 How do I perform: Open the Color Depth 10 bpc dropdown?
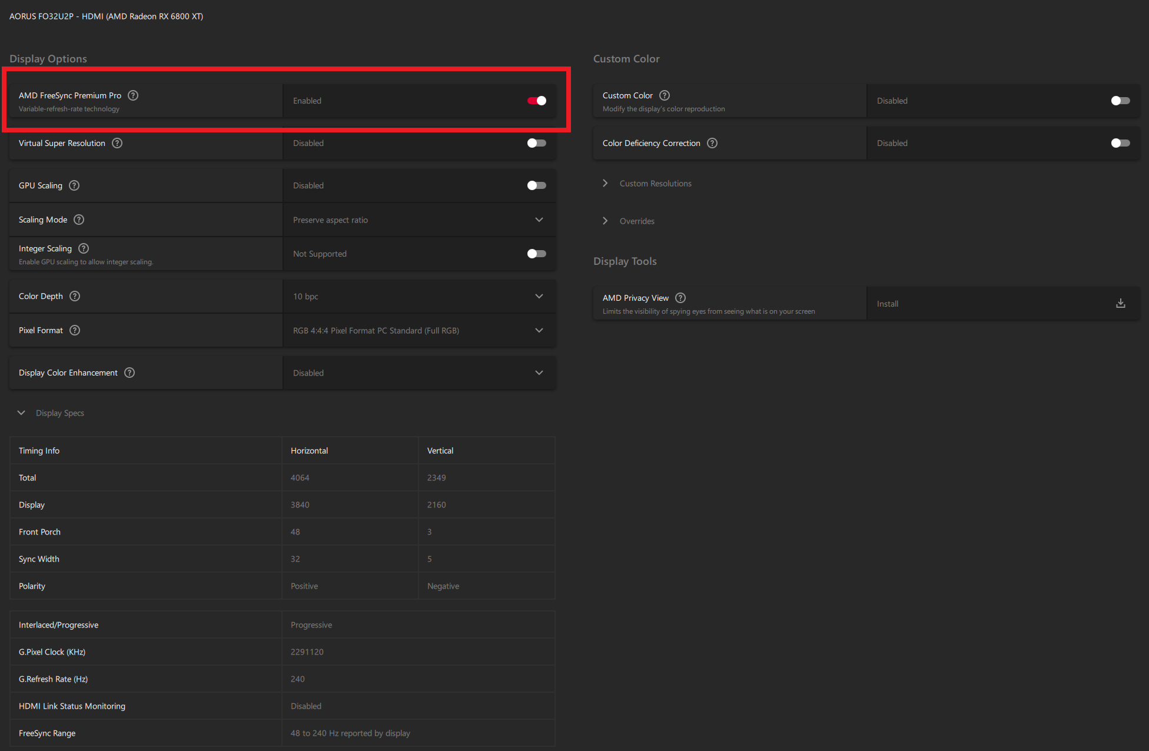[x=419, y=296]
